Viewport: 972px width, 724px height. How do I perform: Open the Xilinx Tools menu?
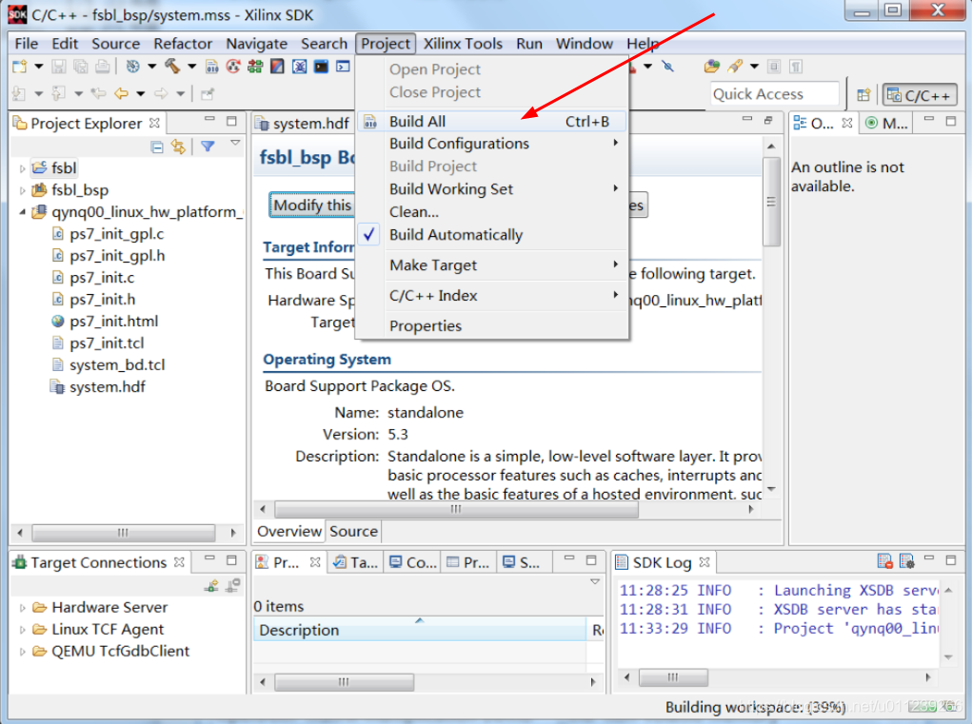coord(463,44)
